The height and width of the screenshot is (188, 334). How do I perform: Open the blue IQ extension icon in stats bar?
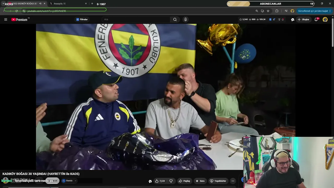pyautogui.click(x=270, y=20)
